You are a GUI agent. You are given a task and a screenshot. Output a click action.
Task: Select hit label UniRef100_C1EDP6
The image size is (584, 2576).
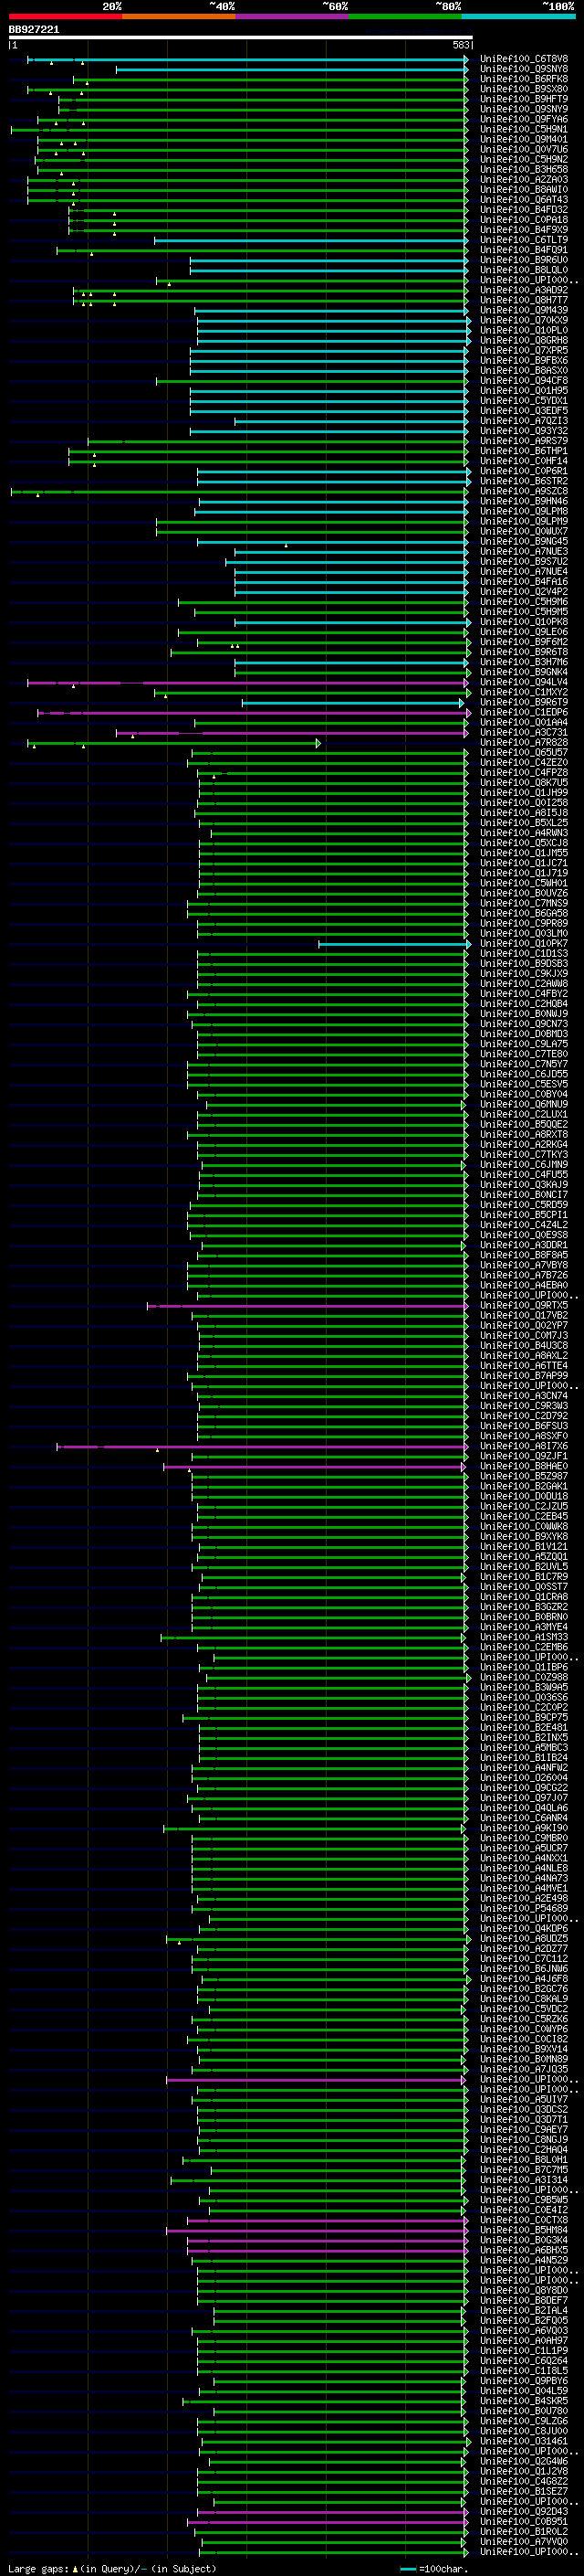tap(524, 712)
